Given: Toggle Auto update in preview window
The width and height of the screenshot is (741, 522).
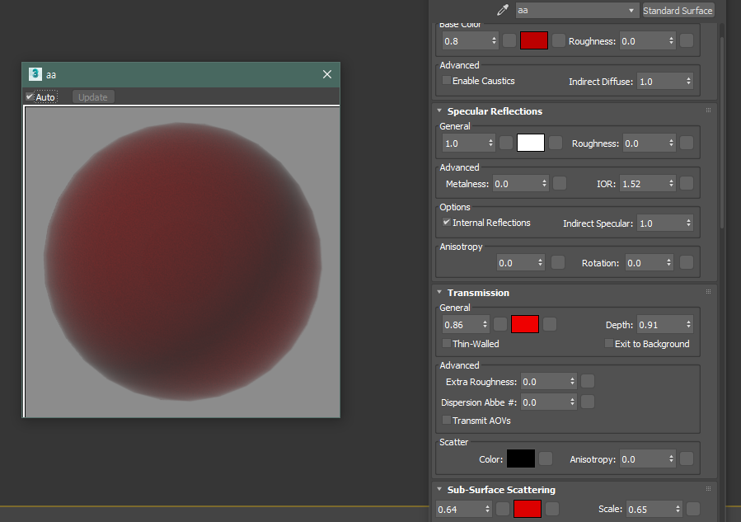Looking at the screenshot, I should point(30,97).
